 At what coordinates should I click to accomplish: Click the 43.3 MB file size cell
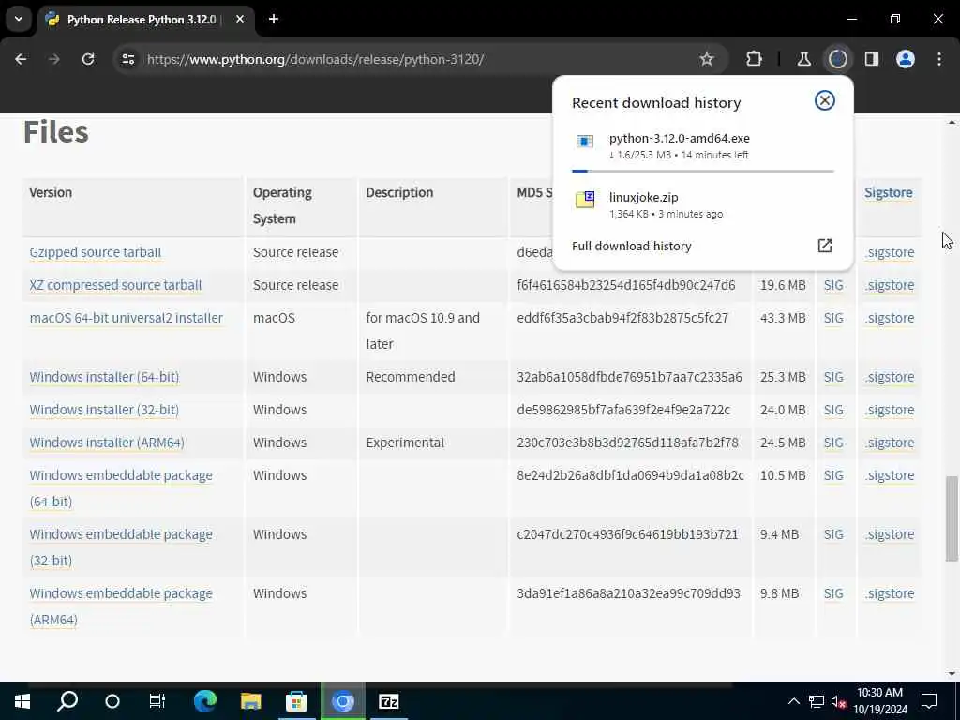[783, 318]
